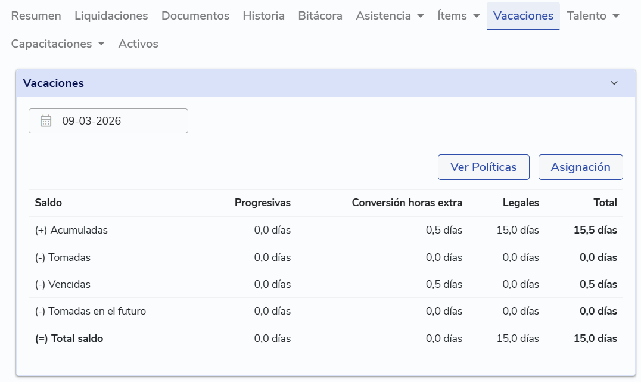
Task: Open the Talento dropdown menu
Action: [x=593, y=16]
